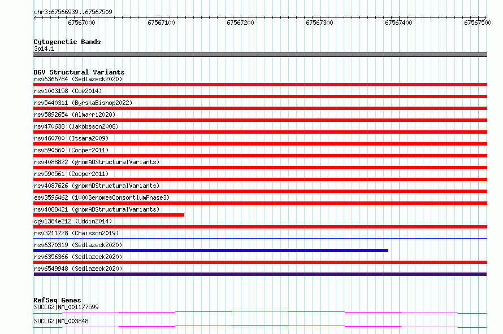Click the magenta SUCLG2 NM_003848 transcript line
Viewport: 503px width, 334px height.
[x=260, y=326]
